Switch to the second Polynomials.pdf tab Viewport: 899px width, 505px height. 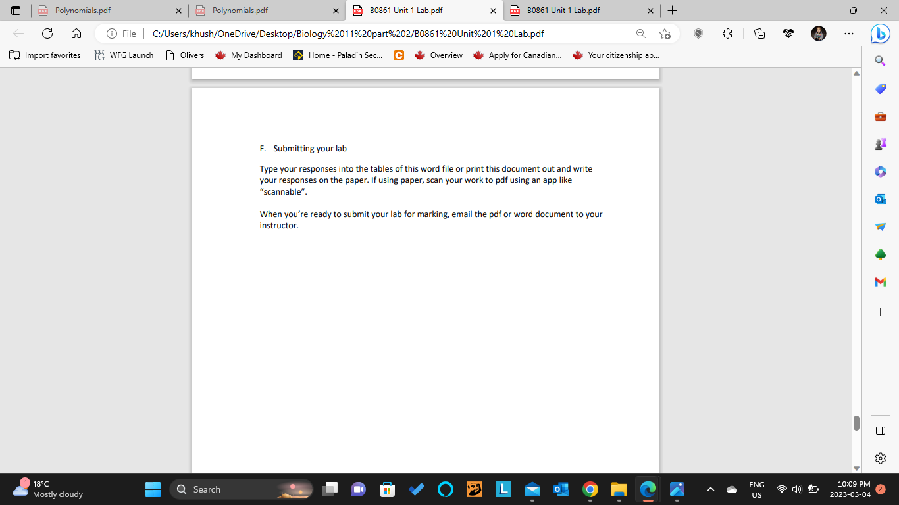pyautogui.click(x=266, y=11)
